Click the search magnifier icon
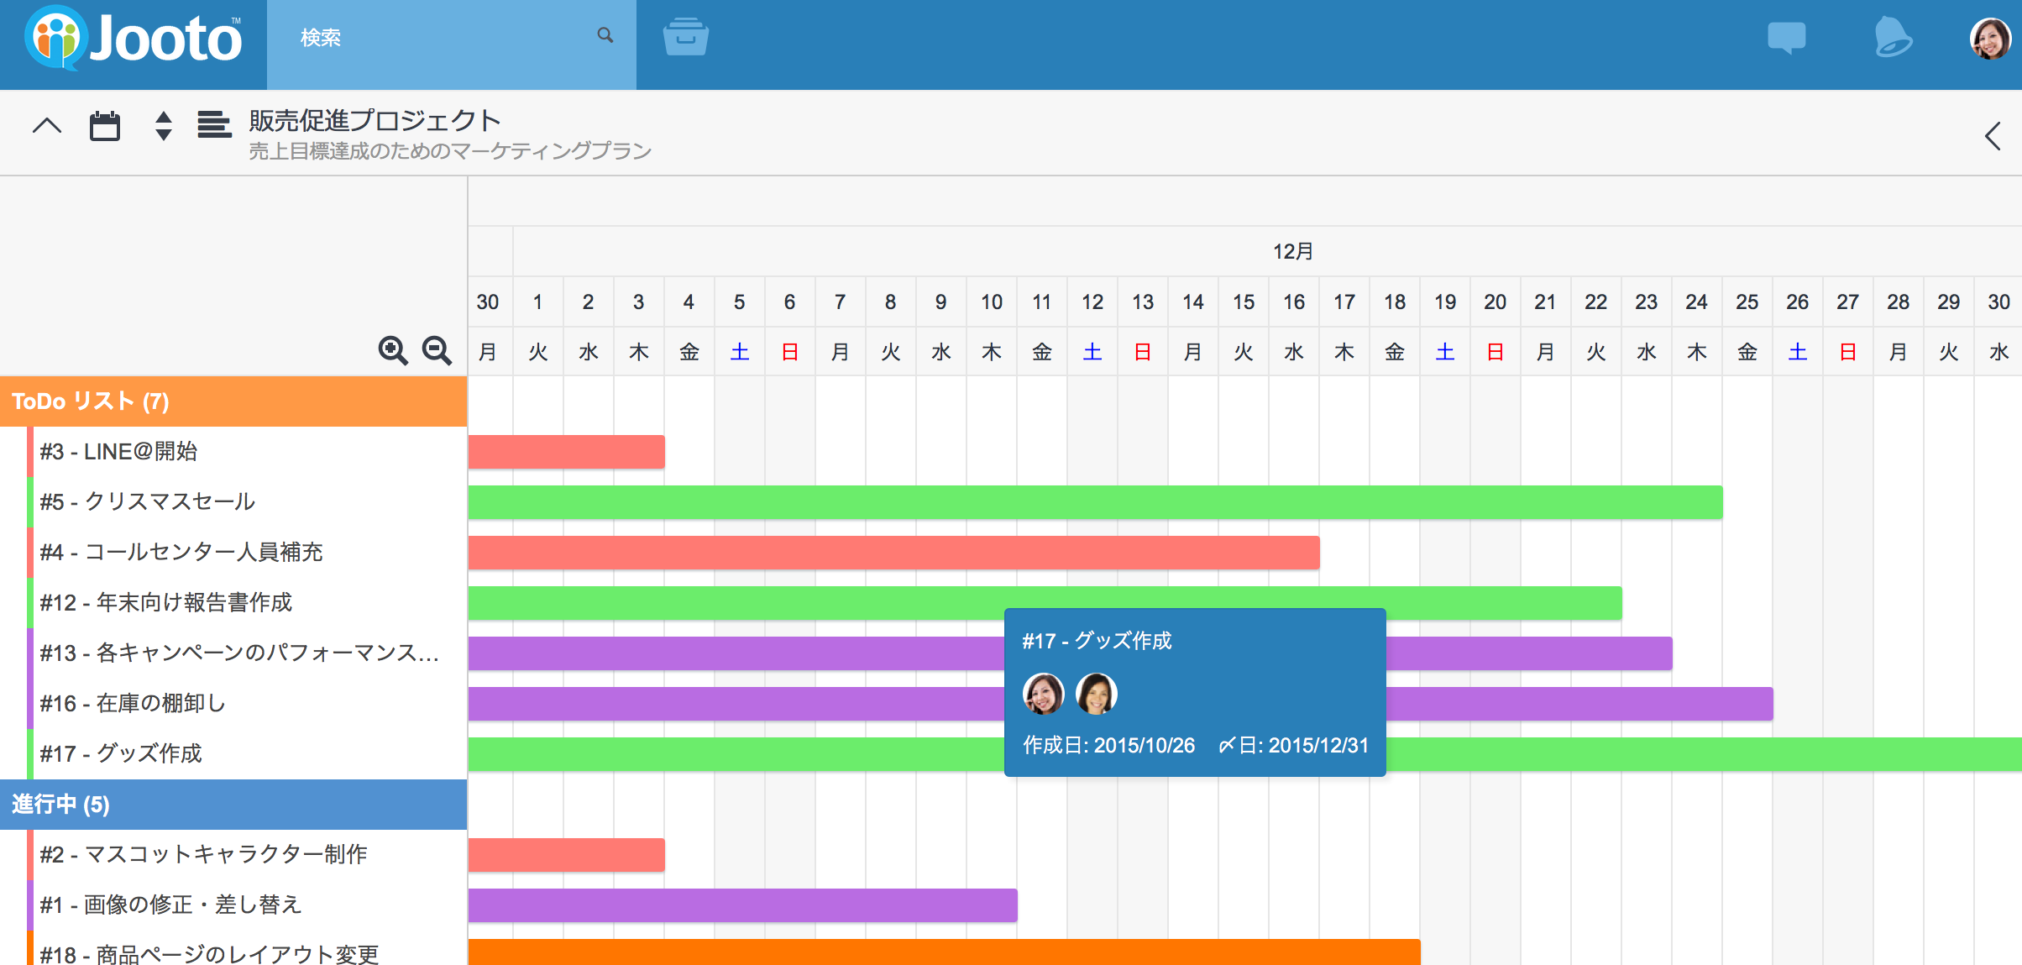The image size is (2022, 965). (605, 35)
